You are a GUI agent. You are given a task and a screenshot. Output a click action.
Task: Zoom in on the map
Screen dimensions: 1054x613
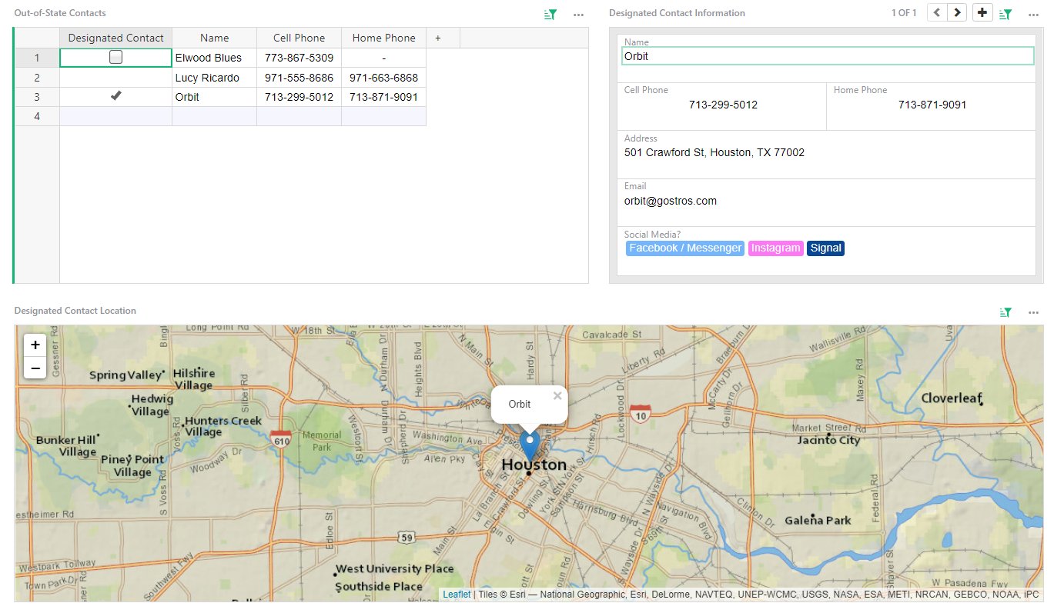click(35, 345)
